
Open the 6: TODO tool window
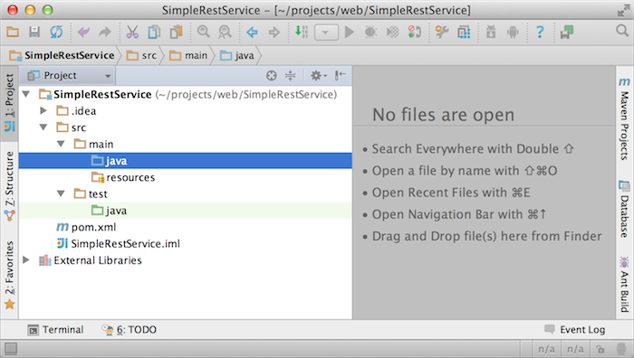coord(129,330)
